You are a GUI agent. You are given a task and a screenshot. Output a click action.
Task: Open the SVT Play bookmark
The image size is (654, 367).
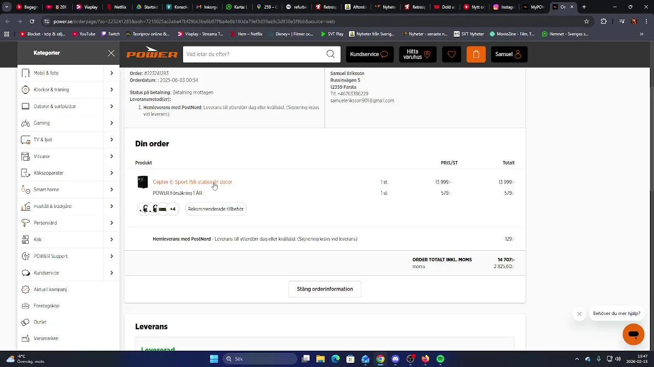332,34
